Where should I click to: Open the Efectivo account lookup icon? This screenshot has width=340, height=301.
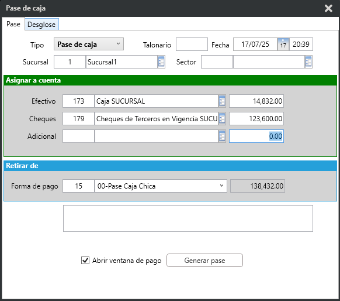click(222, 101)
